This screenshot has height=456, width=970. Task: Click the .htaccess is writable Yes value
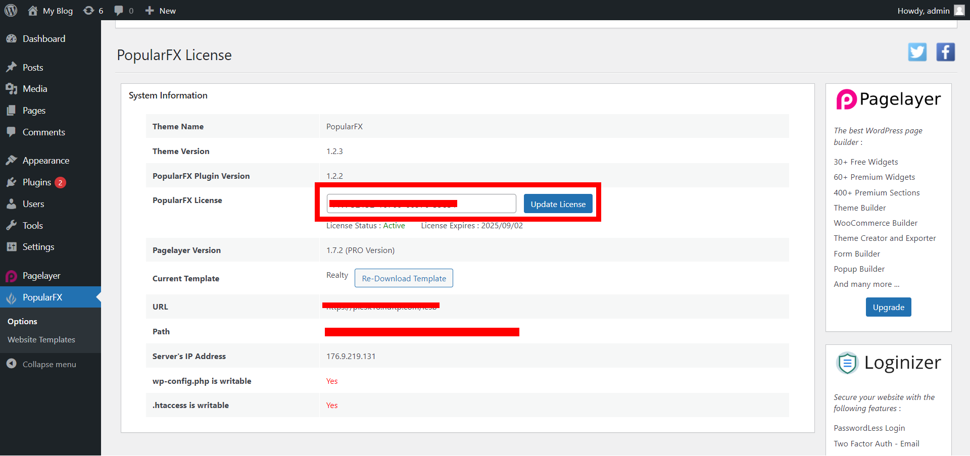coord(332,405)
